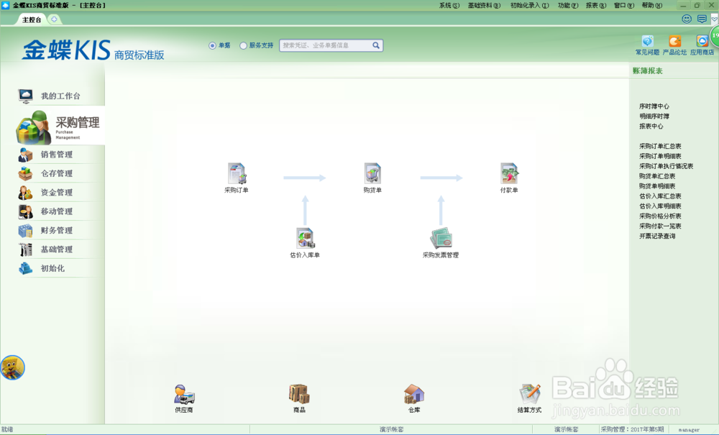Viewport: 719px width, 435px height.
Task: Open the 购货单汇总表 report link
Action: [656, 176]
